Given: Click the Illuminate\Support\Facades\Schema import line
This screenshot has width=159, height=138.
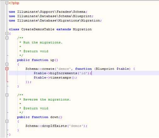Looking at the screenshot, I should point(48,12).
